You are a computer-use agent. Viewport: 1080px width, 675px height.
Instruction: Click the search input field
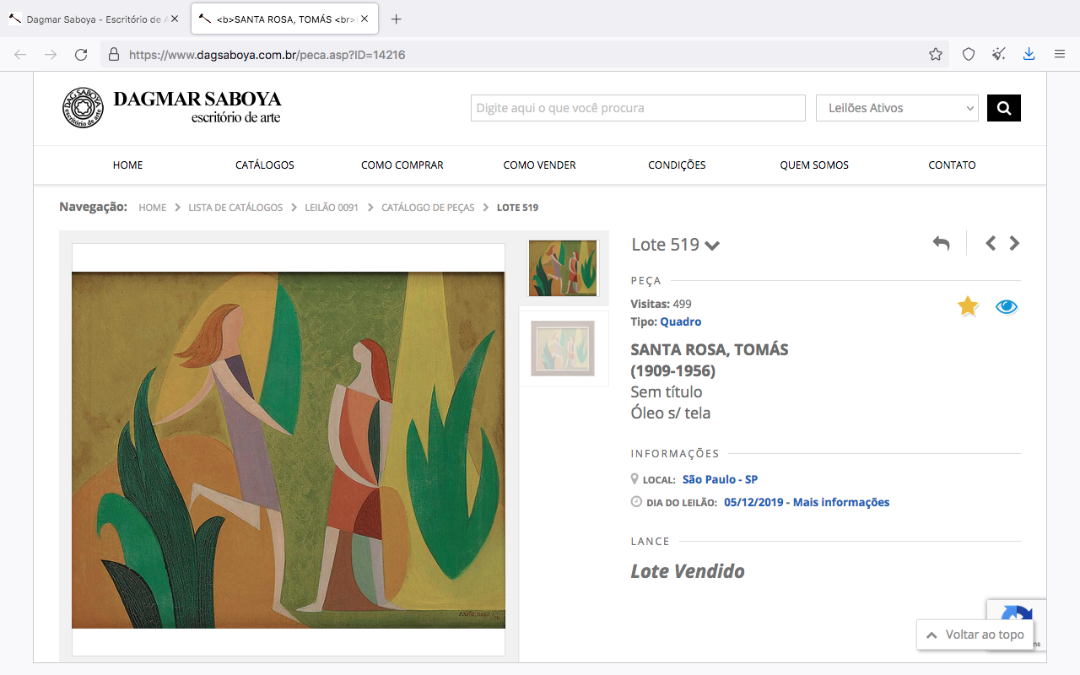coord(638,108)
